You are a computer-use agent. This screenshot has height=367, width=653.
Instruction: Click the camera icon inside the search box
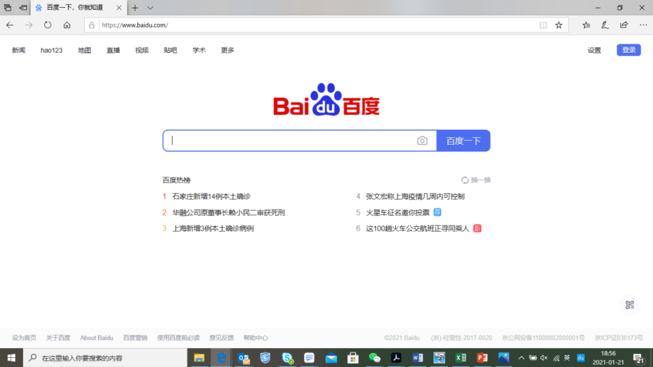(423, 140)
